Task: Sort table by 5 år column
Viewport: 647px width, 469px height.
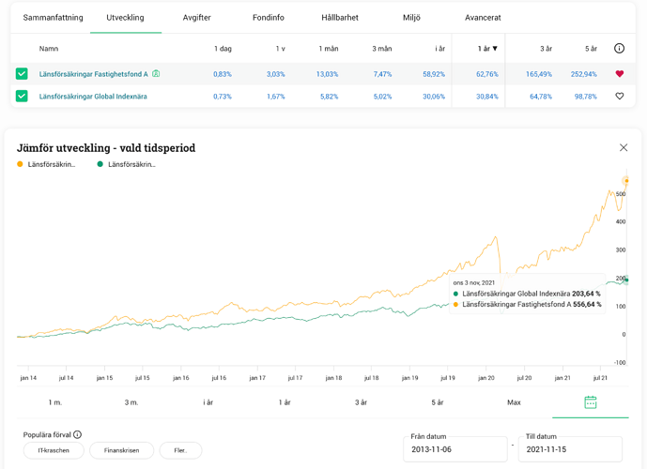Action: click(x=591, y=49)
